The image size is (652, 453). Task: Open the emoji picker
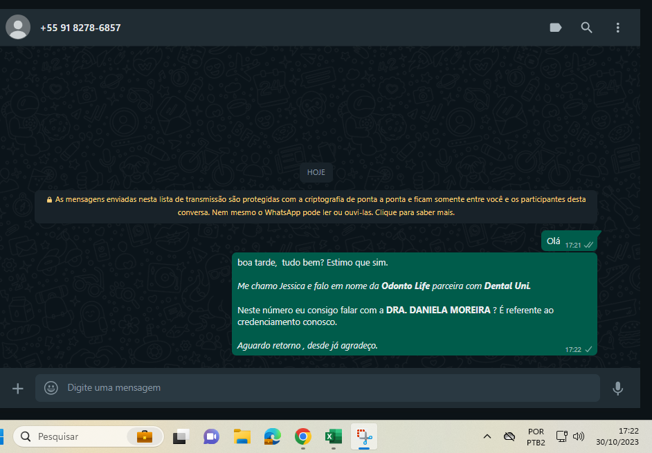coord(51,388)
